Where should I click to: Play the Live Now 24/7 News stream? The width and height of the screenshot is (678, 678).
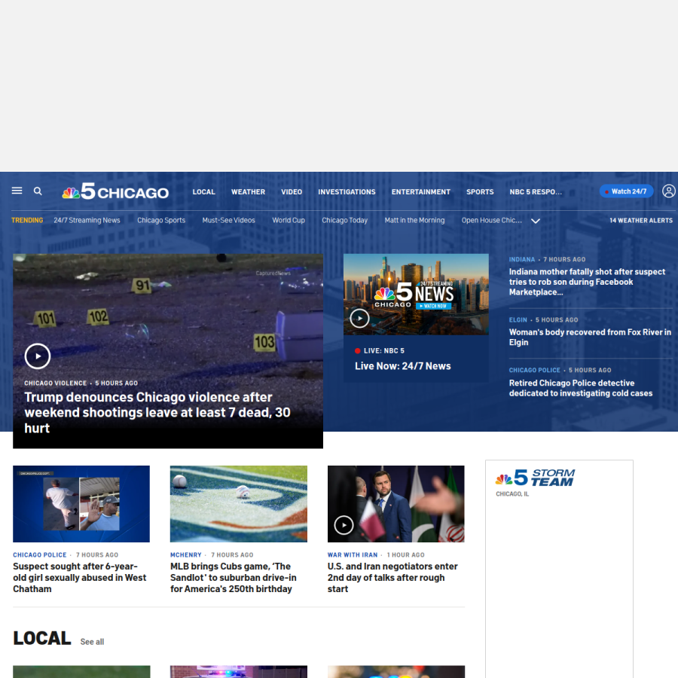(x=360, y=319)
